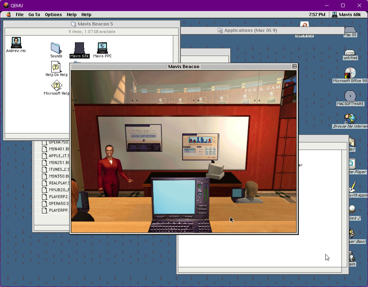Open the Sounds folder
The width and height of the screenshot is (368, 287).
click(x=56, y=48)
